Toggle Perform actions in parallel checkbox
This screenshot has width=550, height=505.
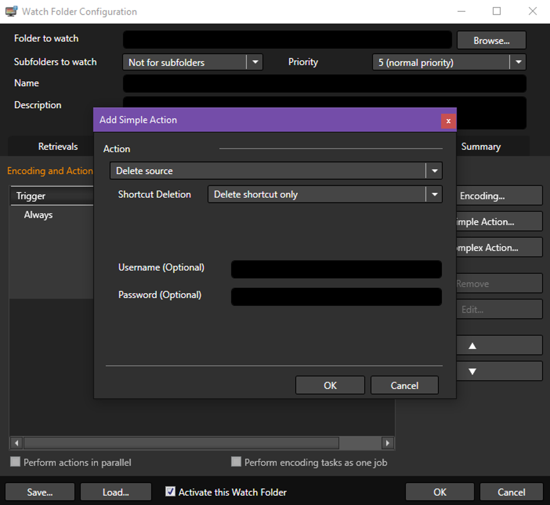coord(15,462)
